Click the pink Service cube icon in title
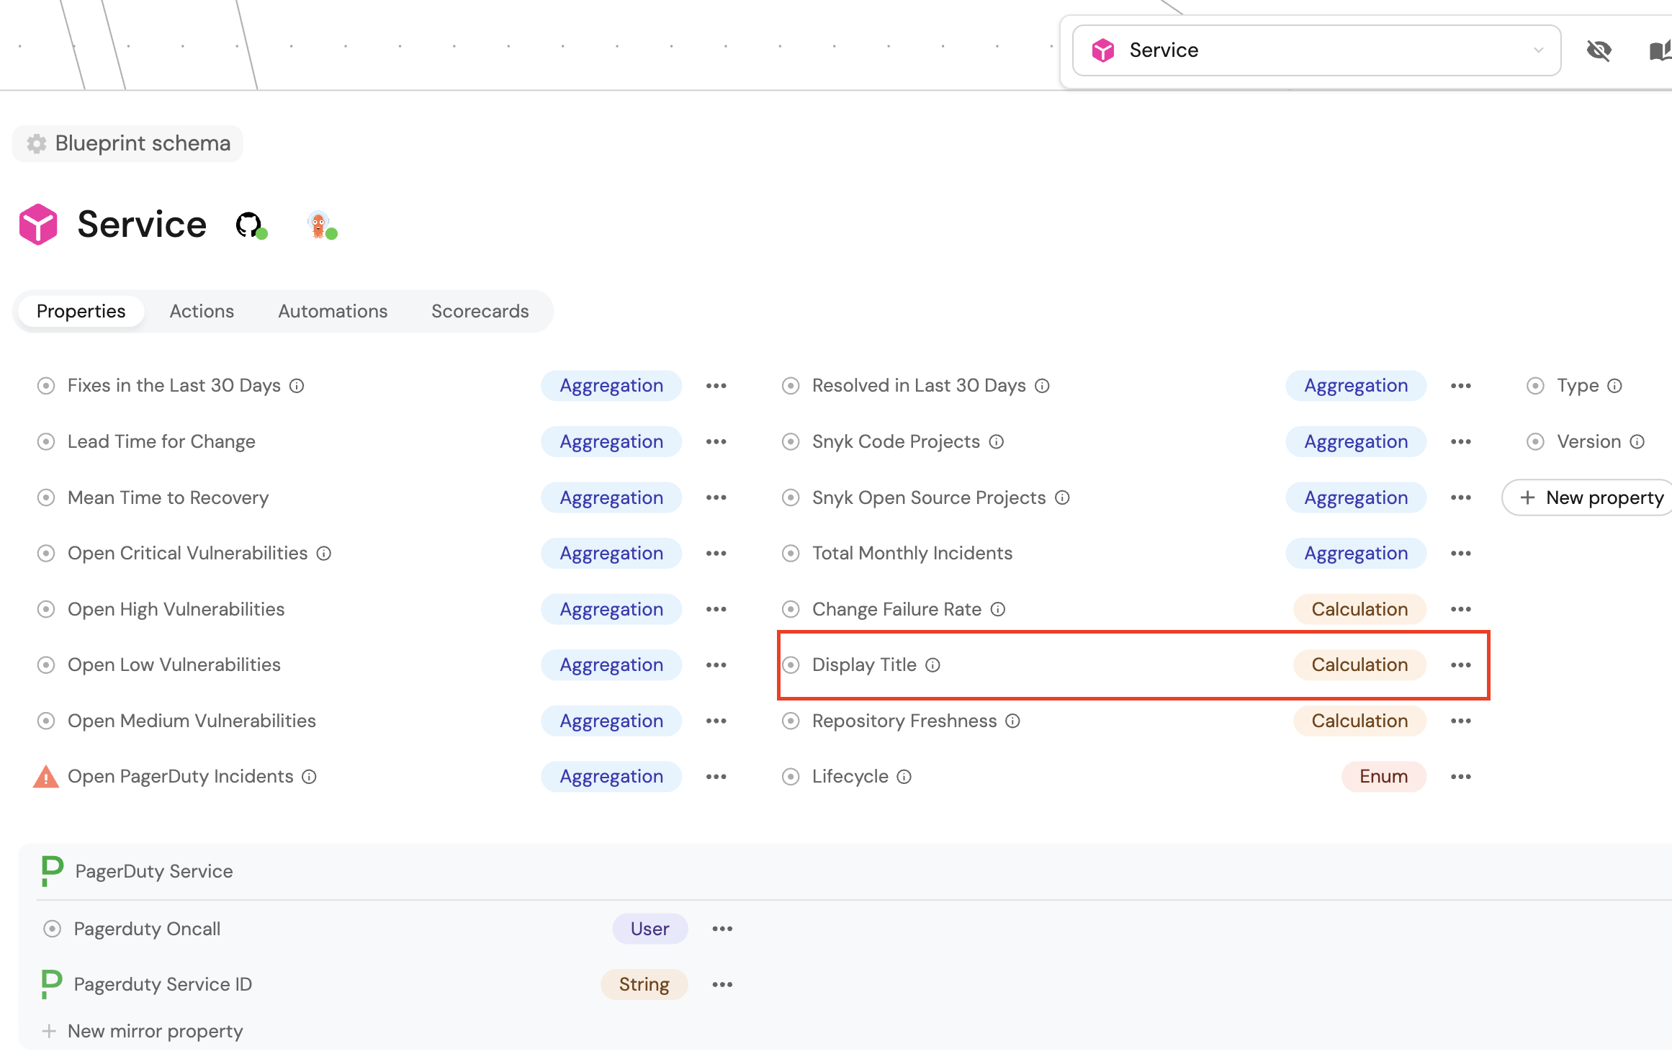 [x=38, y=225]
